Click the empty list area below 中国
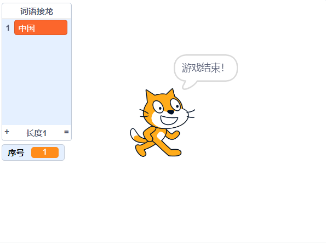The width and height of the screenshot is (326, 243). coord(37,80)
